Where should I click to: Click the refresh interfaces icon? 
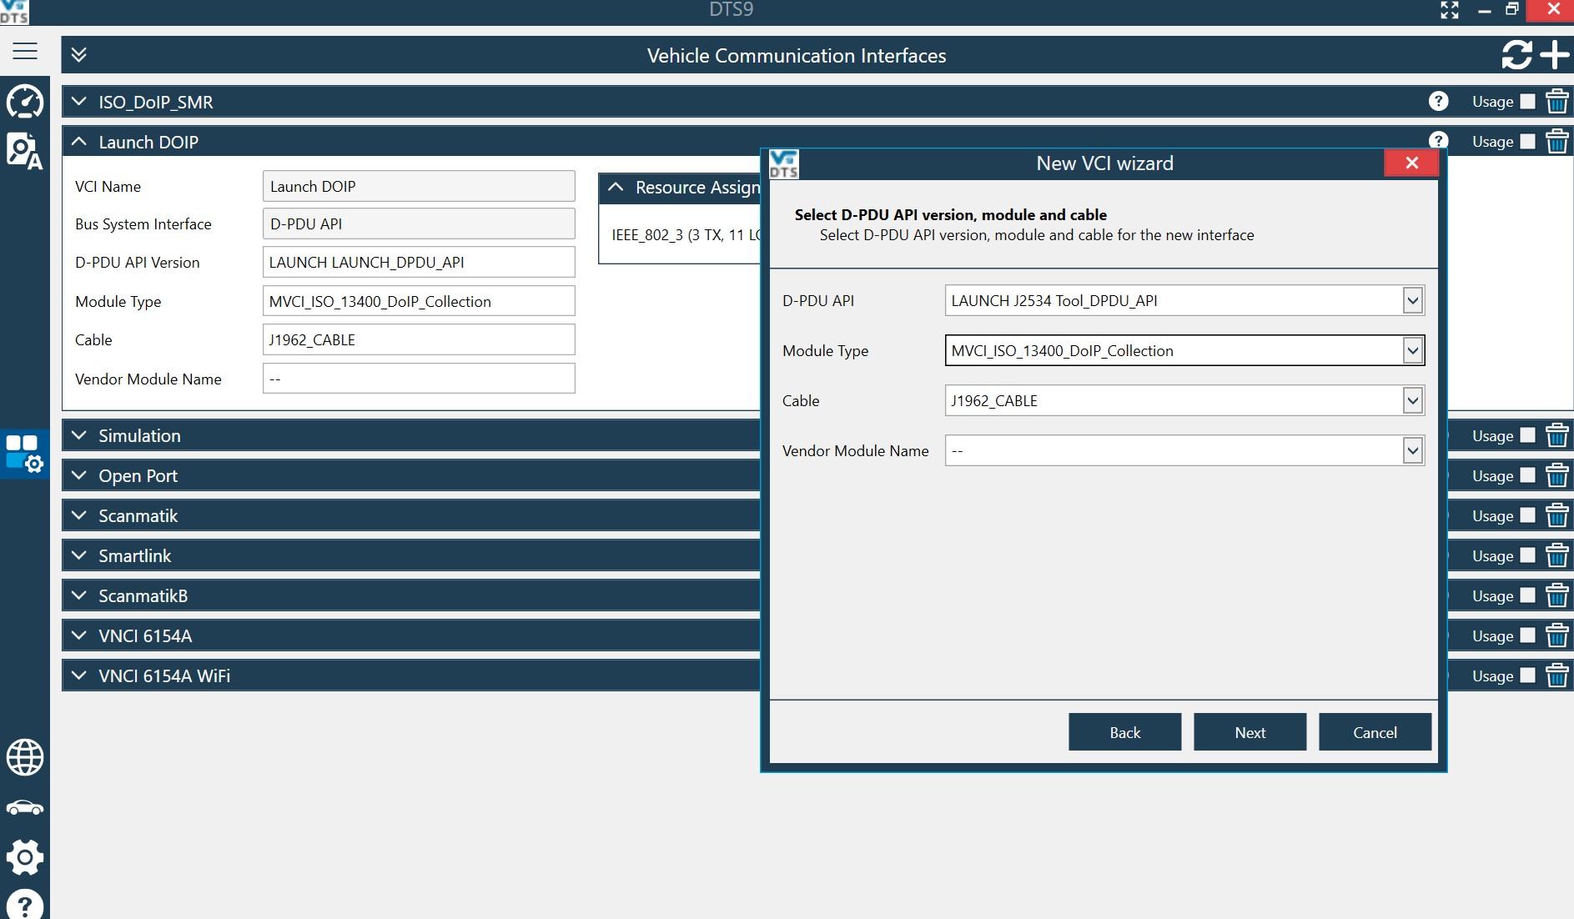(1516, 55)
